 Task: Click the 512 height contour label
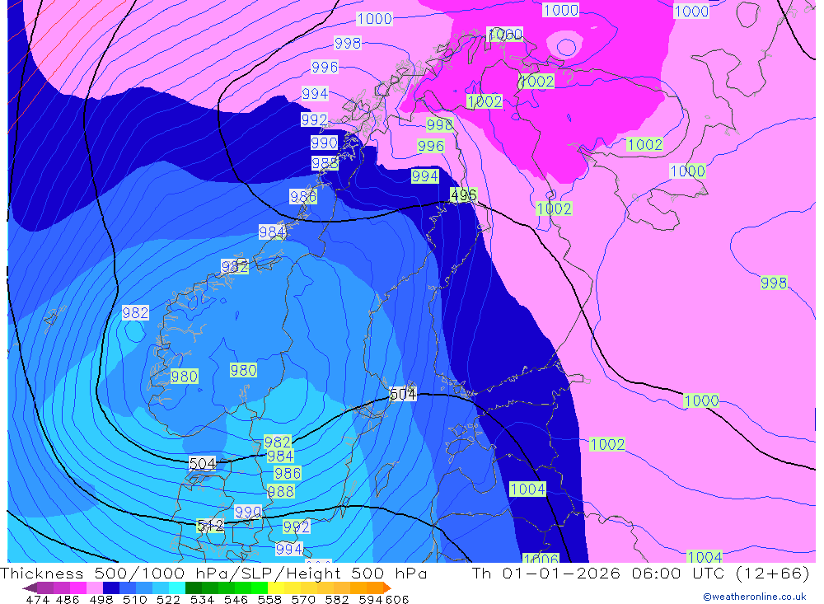(209, 525)
